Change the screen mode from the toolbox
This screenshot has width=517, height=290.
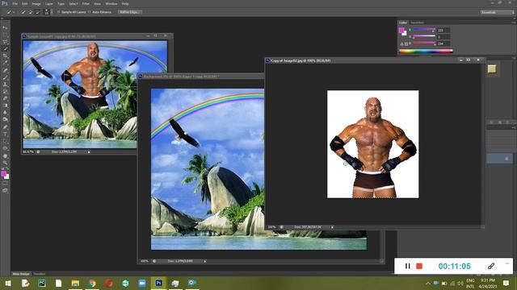click(x=5, y=190)
